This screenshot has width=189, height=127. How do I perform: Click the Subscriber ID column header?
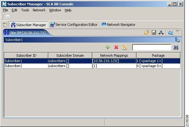point(26,55)
